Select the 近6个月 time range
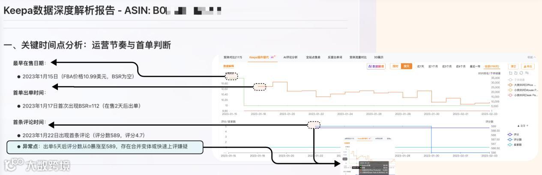 tap(461, 66)
